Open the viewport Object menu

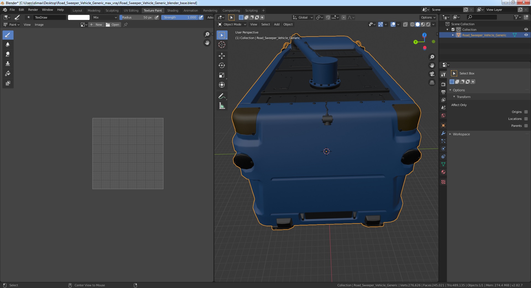pyautogui.click(x=288, y=24)
